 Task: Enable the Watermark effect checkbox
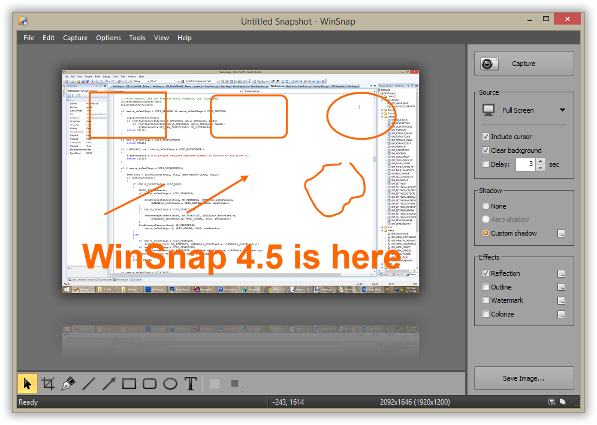click(486, 300)
